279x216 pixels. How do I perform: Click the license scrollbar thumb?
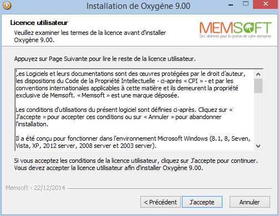(x=258, y=86)
